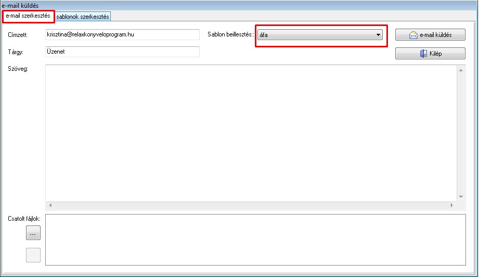Click the down arrow of the text scrollbar
479x277 pixels.
tap(461, 197)
